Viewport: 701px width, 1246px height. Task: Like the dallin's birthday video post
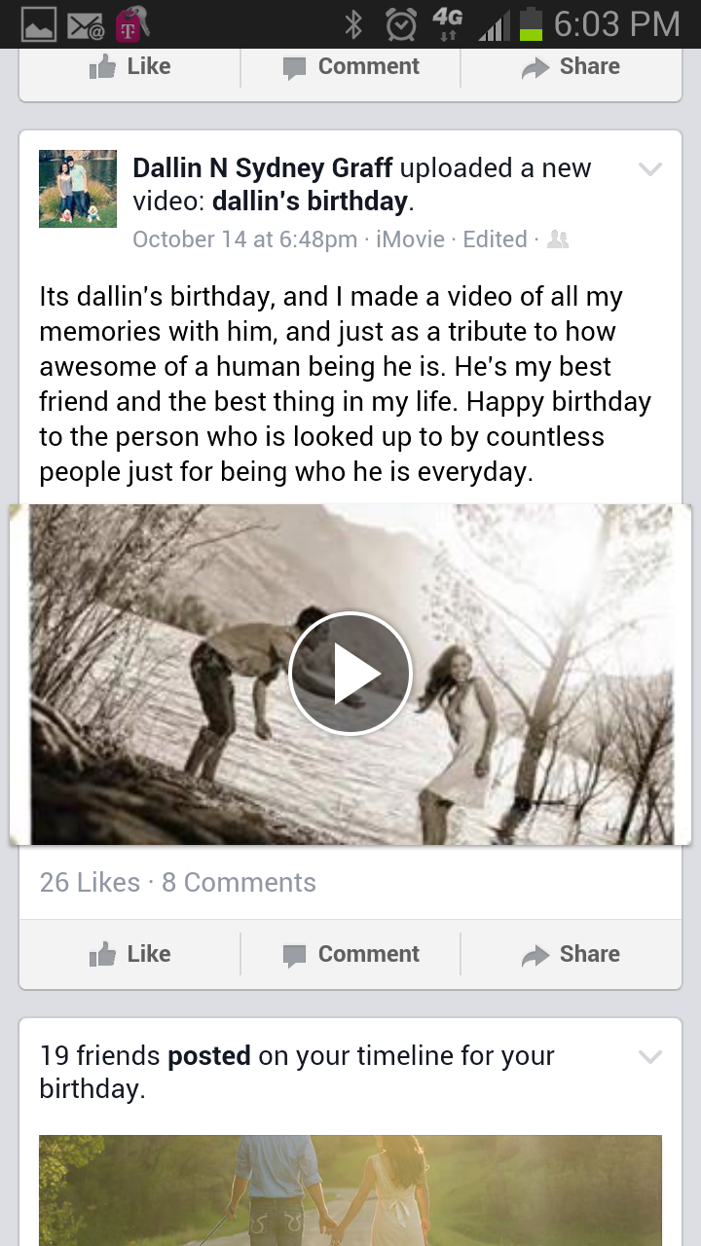pos(129,954)
